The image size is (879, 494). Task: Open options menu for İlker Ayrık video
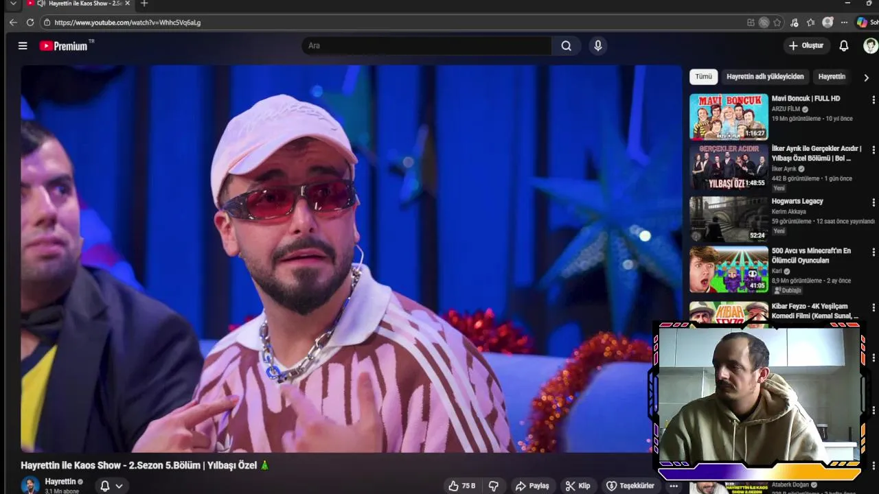874,150
